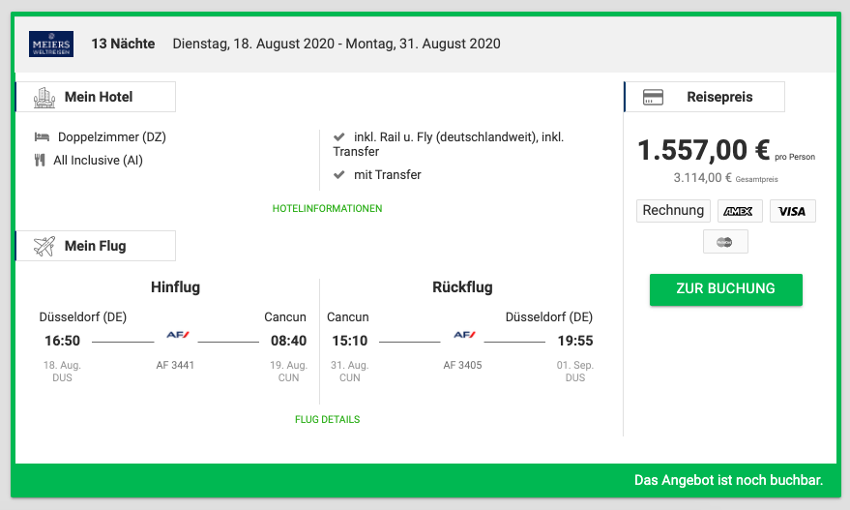The width and height of the screenshot is (850, 510).
Task: Click the Meiers Weltreisen logo
Action: pyautogui.click(x=51, y=44)
